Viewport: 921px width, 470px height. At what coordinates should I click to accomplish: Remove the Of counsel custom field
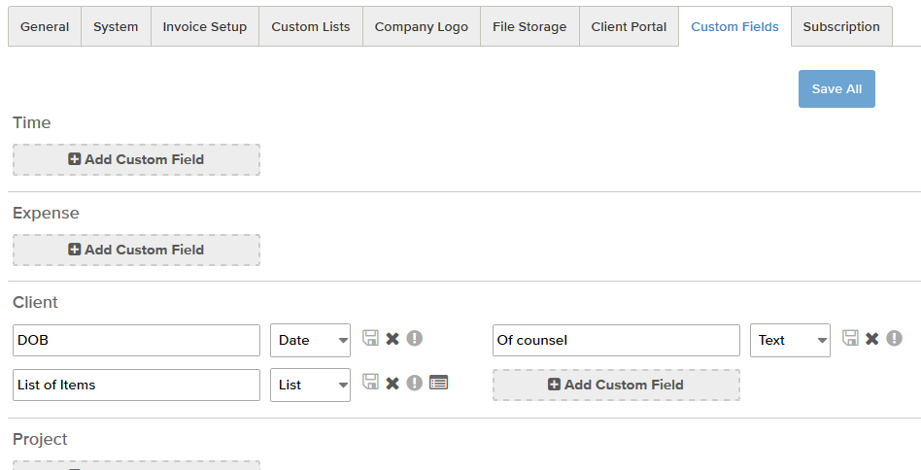(872, 339)
